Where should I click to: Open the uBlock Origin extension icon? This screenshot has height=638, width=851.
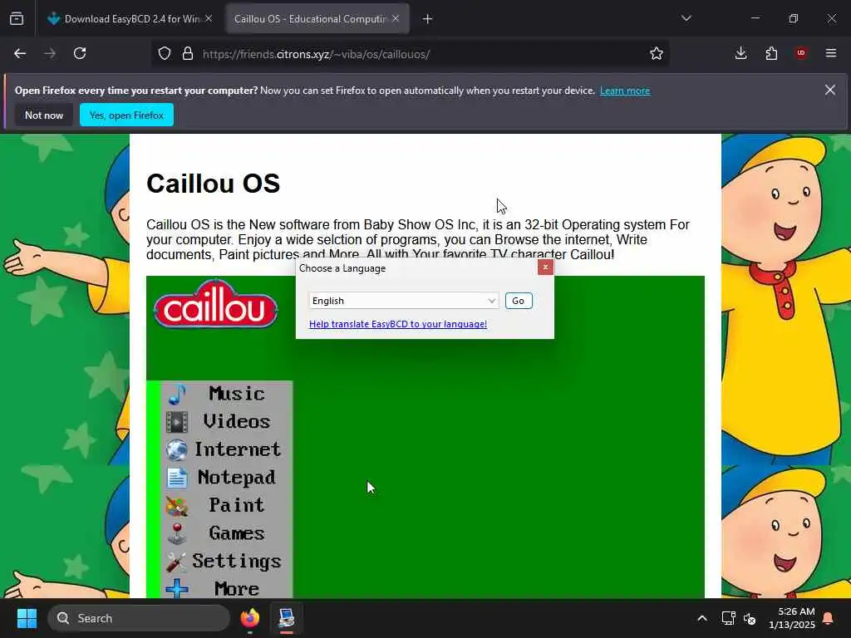pyautogui.click(x=801, y=53)
